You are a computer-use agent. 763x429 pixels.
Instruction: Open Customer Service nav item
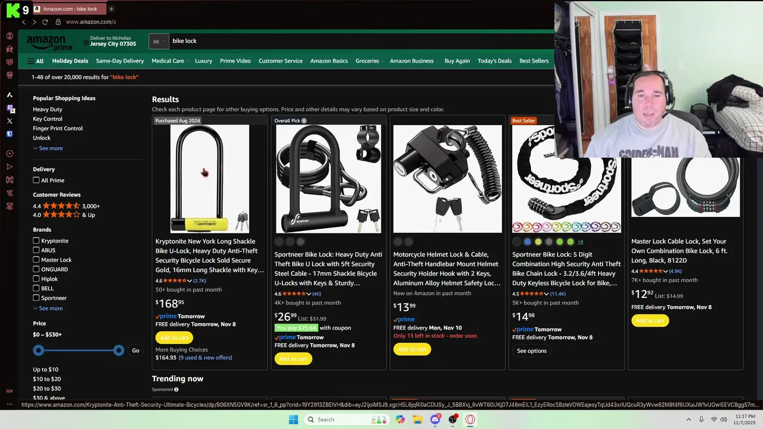(x=281, y=61)
